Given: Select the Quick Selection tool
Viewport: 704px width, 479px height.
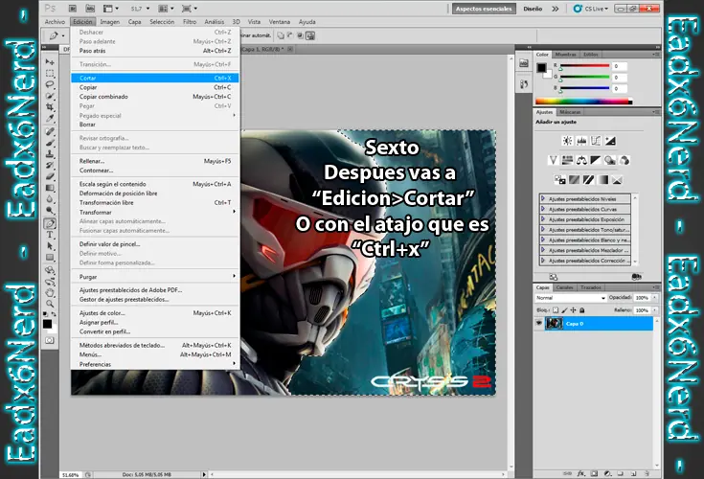Looking at the screenshot, I should coord(50,96).
